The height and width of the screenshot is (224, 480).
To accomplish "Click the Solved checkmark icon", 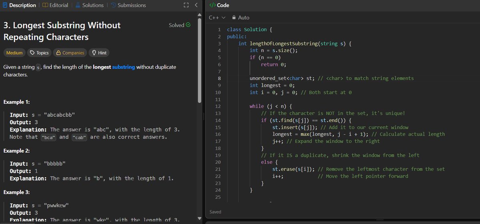I will pyautogui.click(x=188, y=25).
